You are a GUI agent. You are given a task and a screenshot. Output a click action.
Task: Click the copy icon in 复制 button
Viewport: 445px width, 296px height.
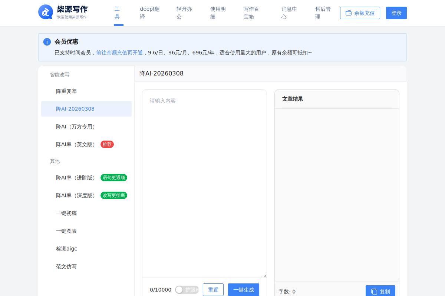(374, 292)
